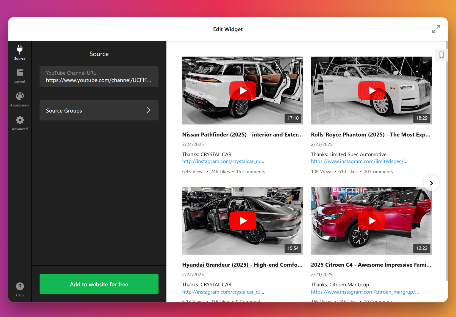Screen dimensions: 456x317
Task: Switch to the Layout panel
Action: click(x=20, y=76)
